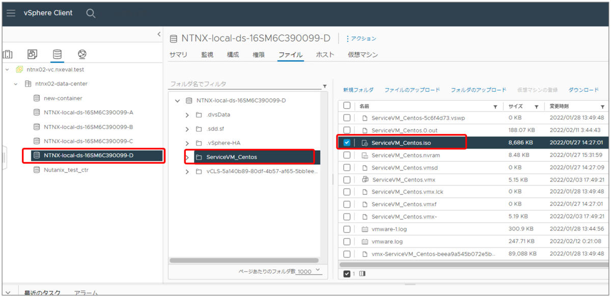Open the 変更時刻 column filter icon
Image resolution: width=611 pixels, height=297 pixels.
[602, 107]
